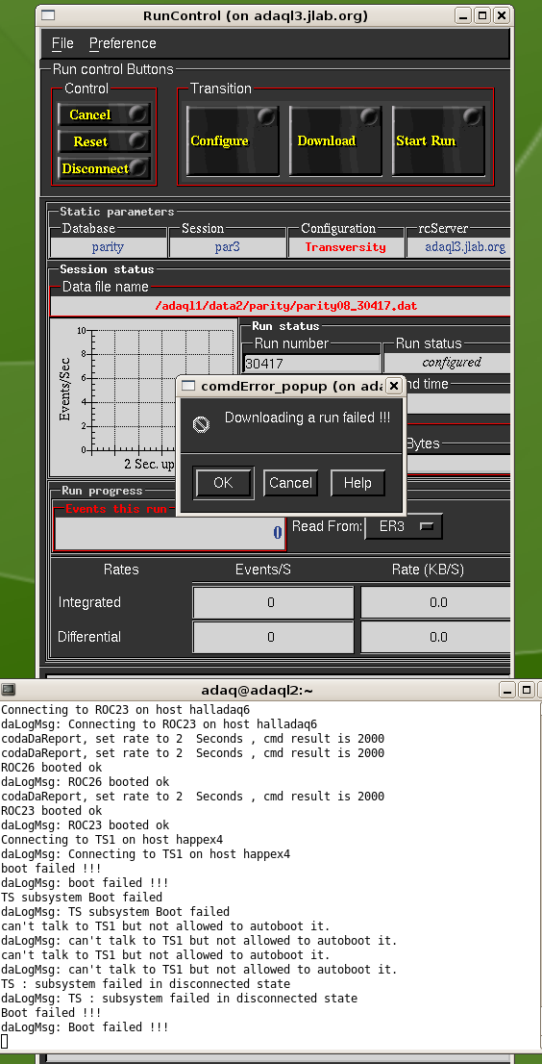The image size is (542, 1064).
Task: Open the Preference menu
Action: [123, 43]
